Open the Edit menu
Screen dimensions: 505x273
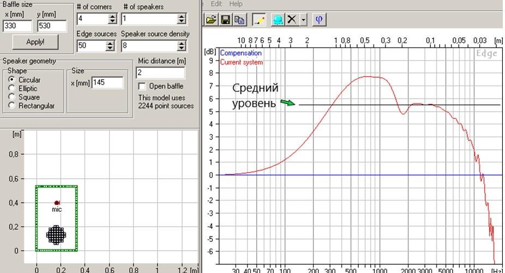216,4
